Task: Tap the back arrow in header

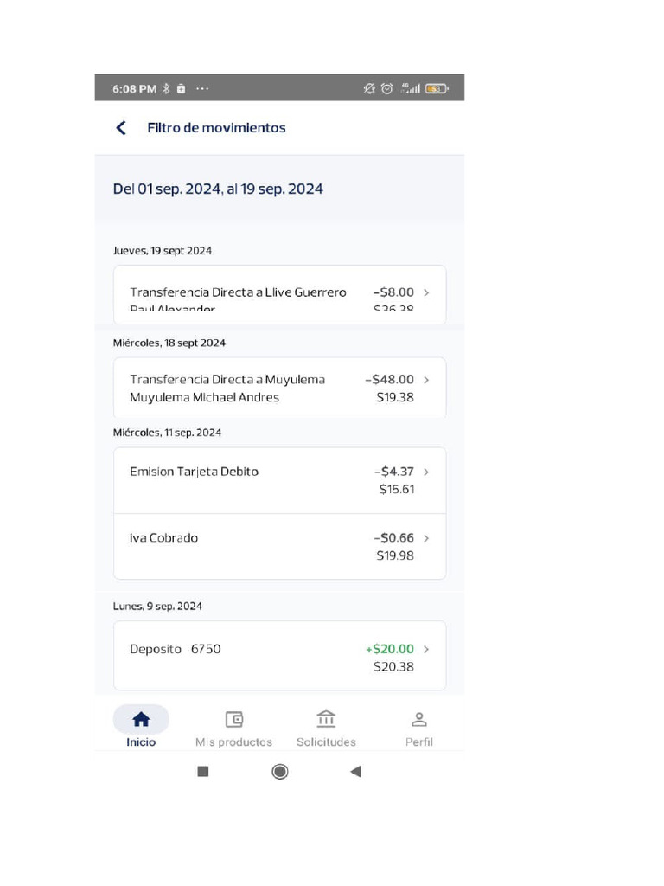Action: point(121,128)
